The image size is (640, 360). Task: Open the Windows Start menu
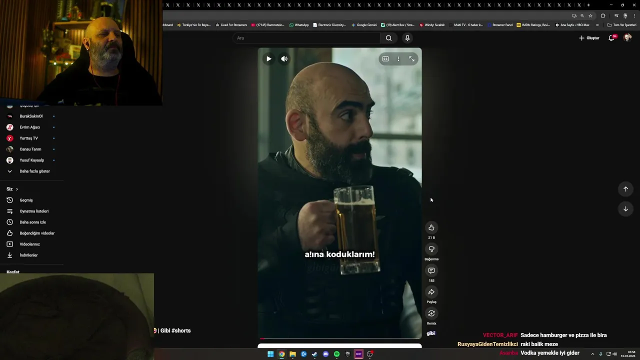(x=270, y=354)
